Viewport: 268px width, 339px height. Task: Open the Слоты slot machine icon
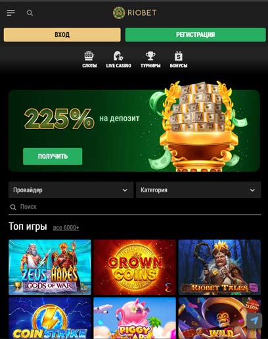click(89, 56)
